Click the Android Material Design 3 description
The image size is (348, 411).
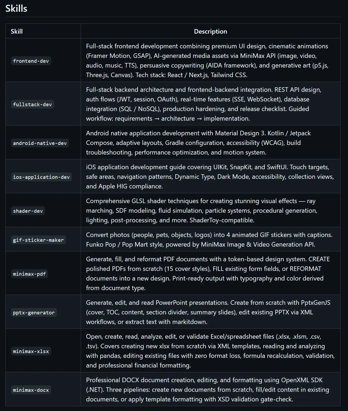198,143
